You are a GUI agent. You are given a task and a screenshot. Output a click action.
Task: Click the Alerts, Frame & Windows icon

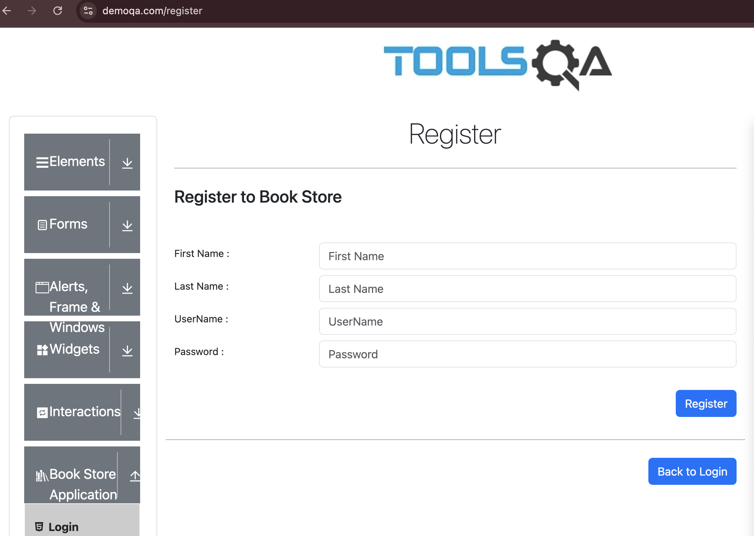[42, 287]
